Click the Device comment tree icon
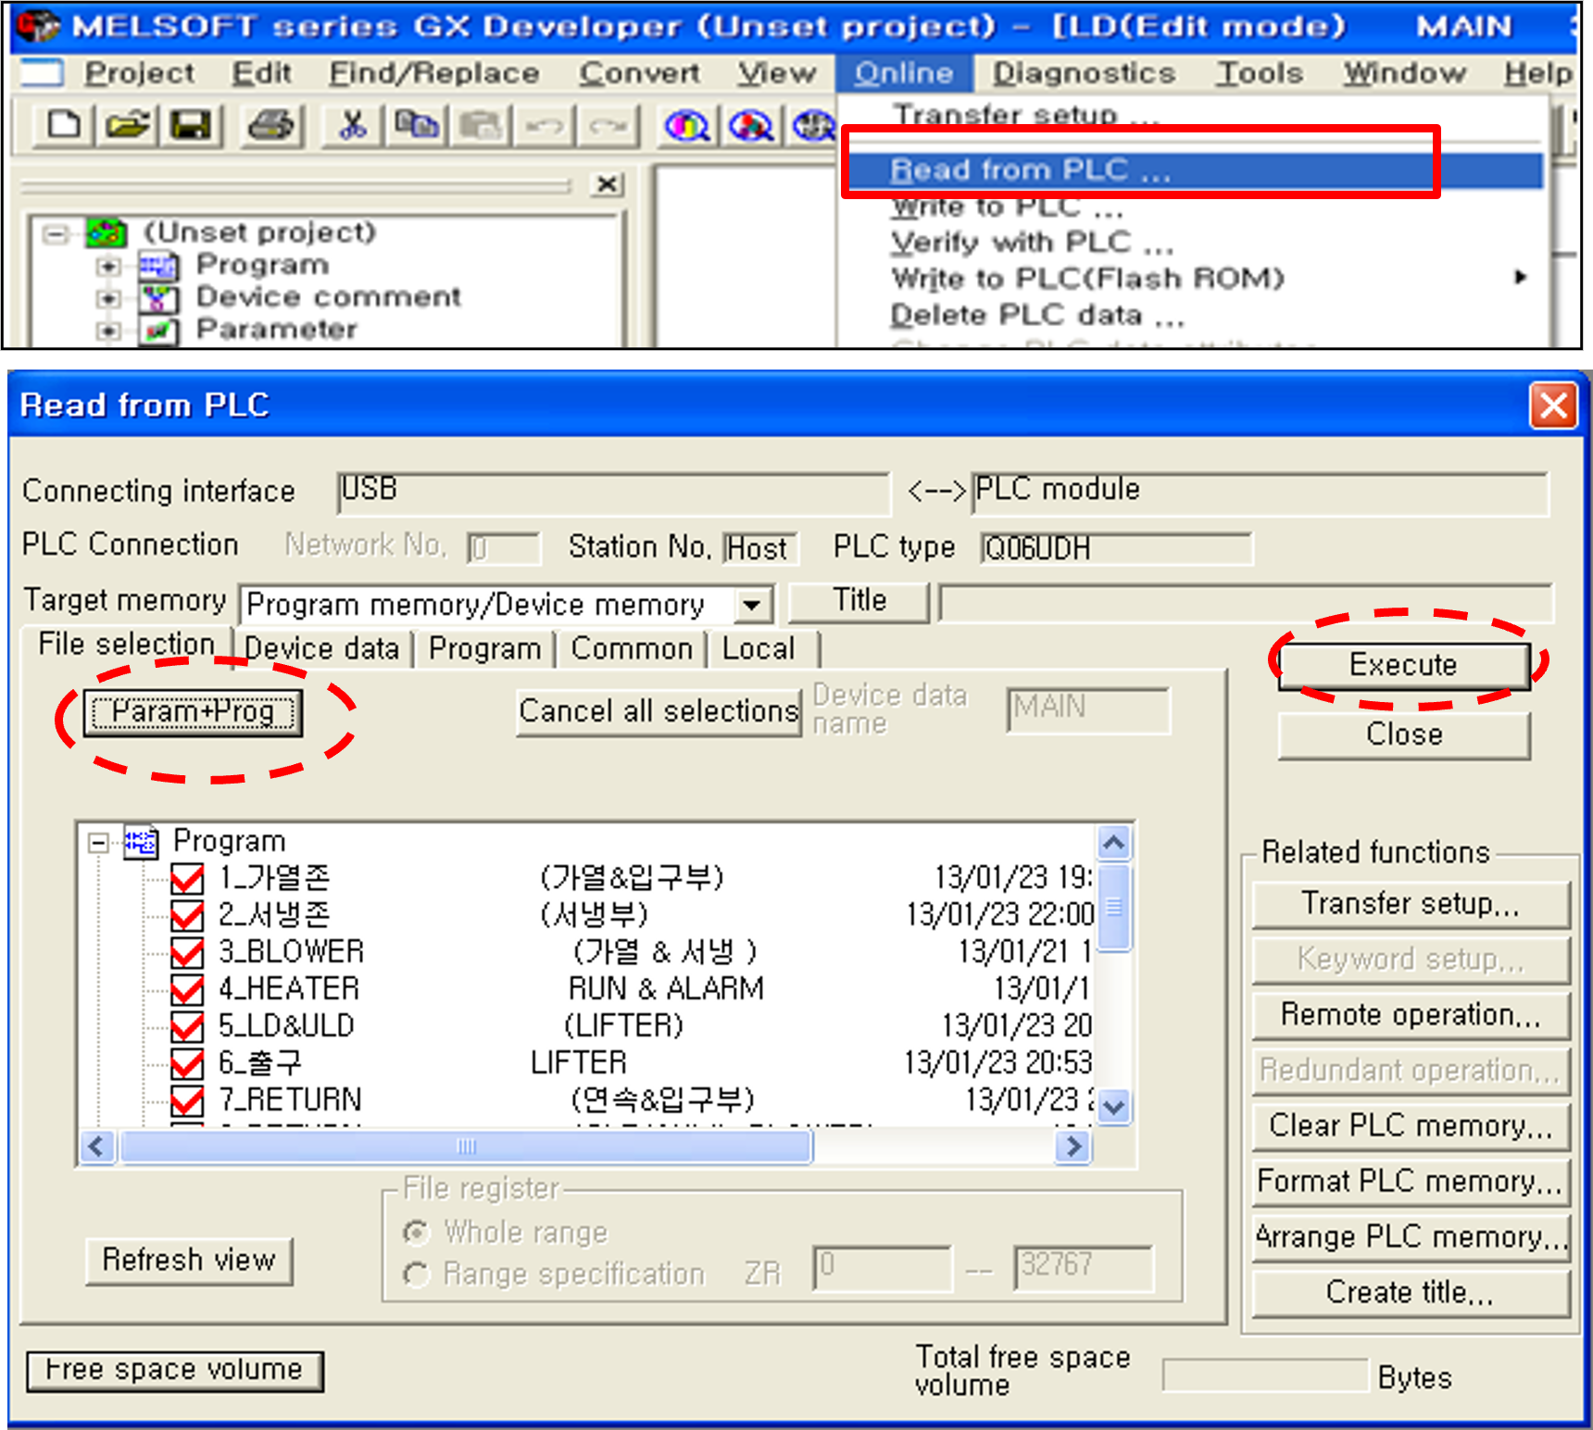The image size is (1593, 1430). click(157, 298)
